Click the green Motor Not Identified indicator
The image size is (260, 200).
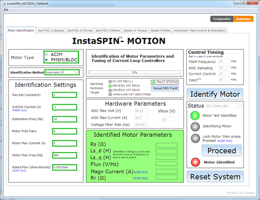coord(195,116)
